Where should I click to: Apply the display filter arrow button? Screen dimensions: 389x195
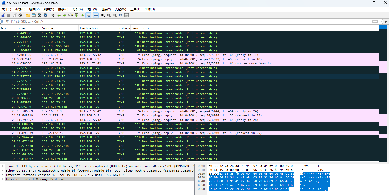(x=375, y=22)
